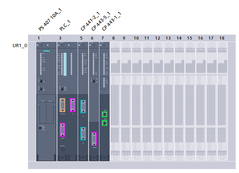The image size is (239, 173).
Task: Select the magenta PROFIBUS port on CP 443-5
Action: [94, 139]
